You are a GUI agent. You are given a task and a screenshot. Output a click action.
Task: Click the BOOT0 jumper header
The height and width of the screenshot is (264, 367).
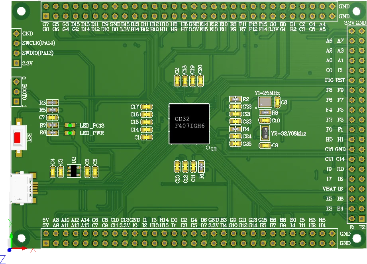pyautogui.click(x=16, y=91)
